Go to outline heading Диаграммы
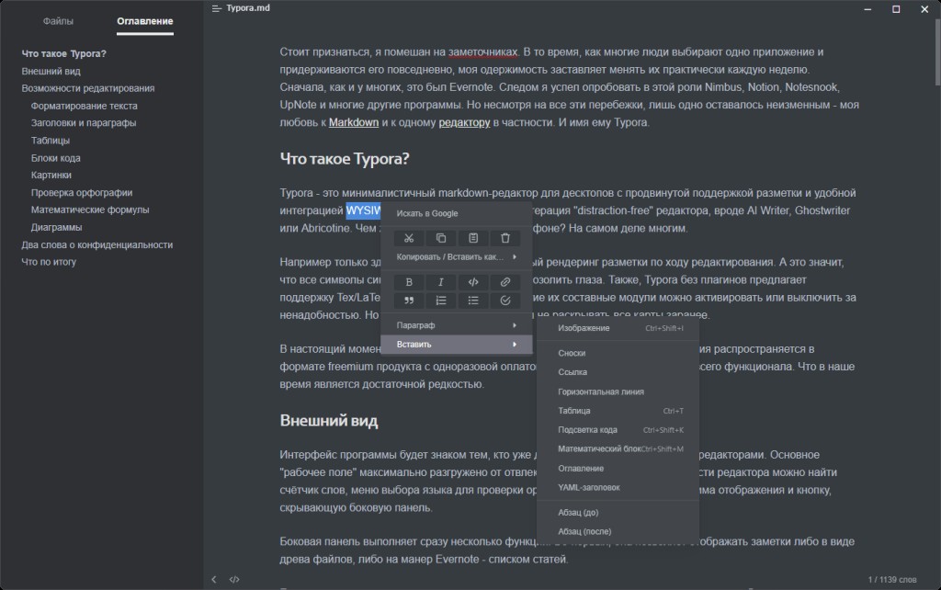941x590 pixels. click(56, 228)
